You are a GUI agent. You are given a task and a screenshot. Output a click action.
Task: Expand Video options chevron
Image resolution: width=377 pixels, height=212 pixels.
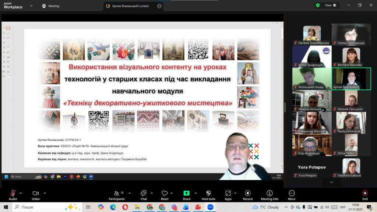(45, 193)
